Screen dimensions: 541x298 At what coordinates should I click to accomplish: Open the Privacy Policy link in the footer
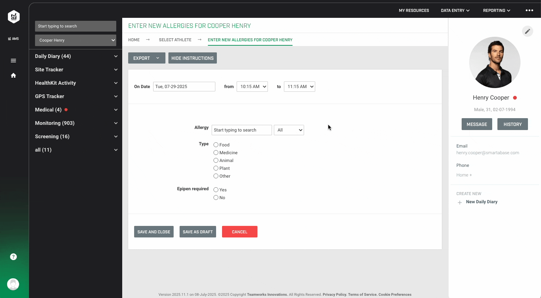(x=334, y=294)
